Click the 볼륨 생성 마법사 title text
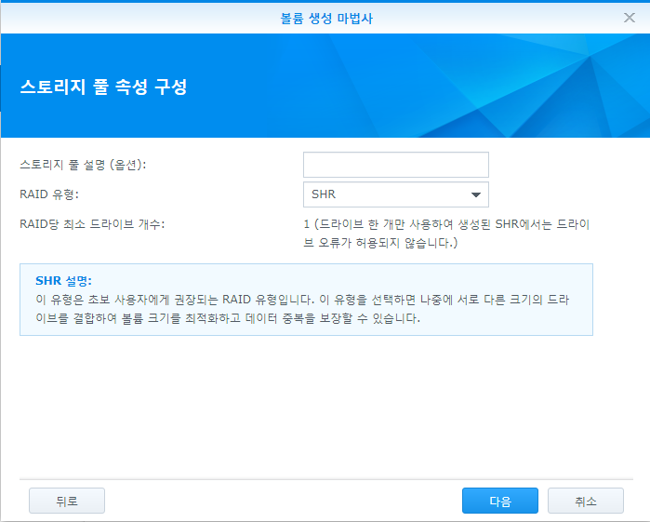Screen dimensions: 650x522 coord(326,19)
